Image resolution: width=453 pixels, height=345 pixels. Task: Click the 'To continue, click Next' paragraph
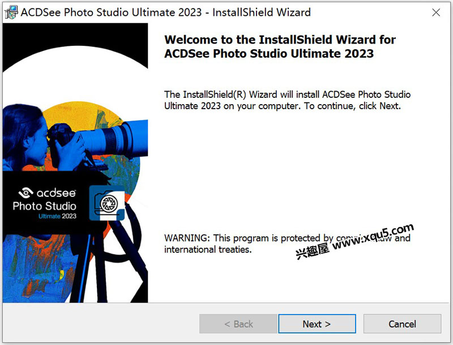click(x=287, y=100)
